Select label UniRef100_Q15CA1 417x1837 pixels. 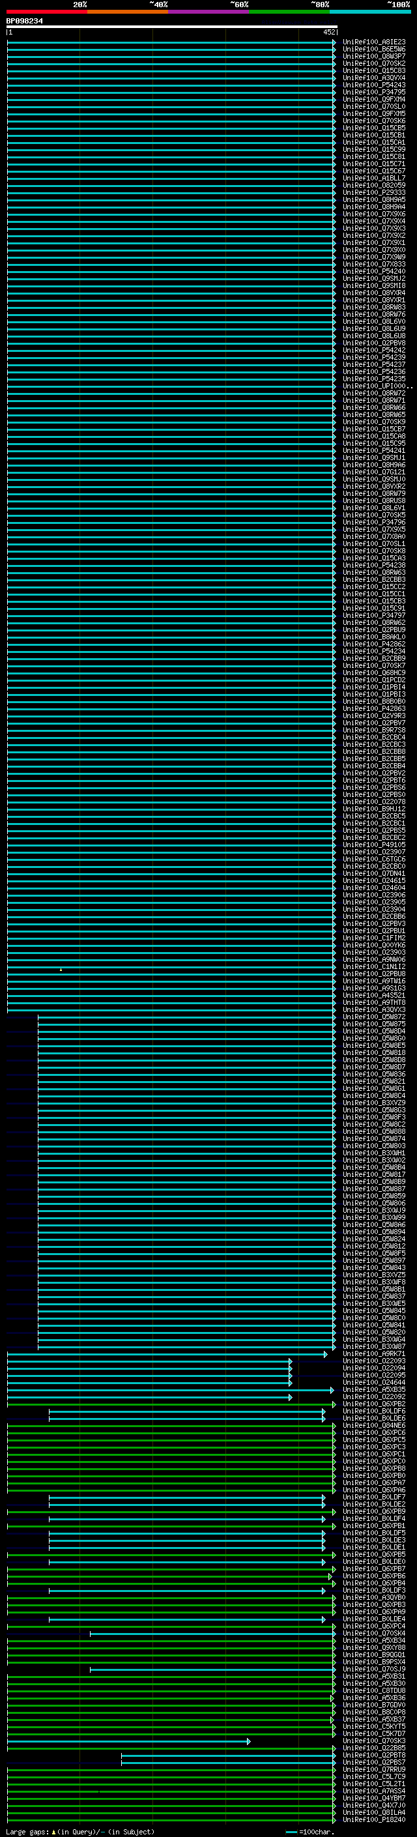click(374, 143)
